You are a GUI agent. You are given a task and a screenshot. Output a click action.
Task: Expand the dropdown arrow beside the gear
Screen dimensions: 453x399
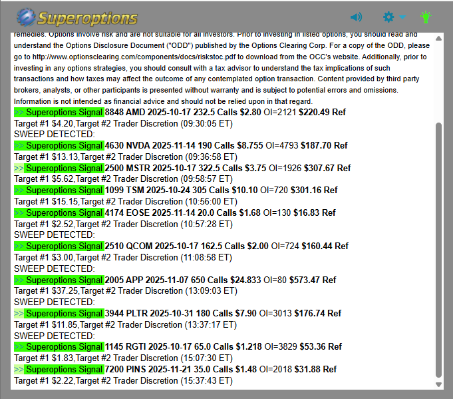click(x=402, y=17)
